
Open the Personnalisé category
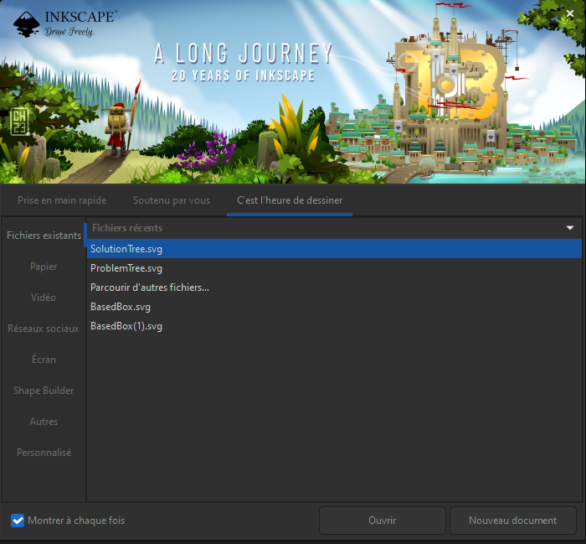pyautogui.click(x=44, y=453)
